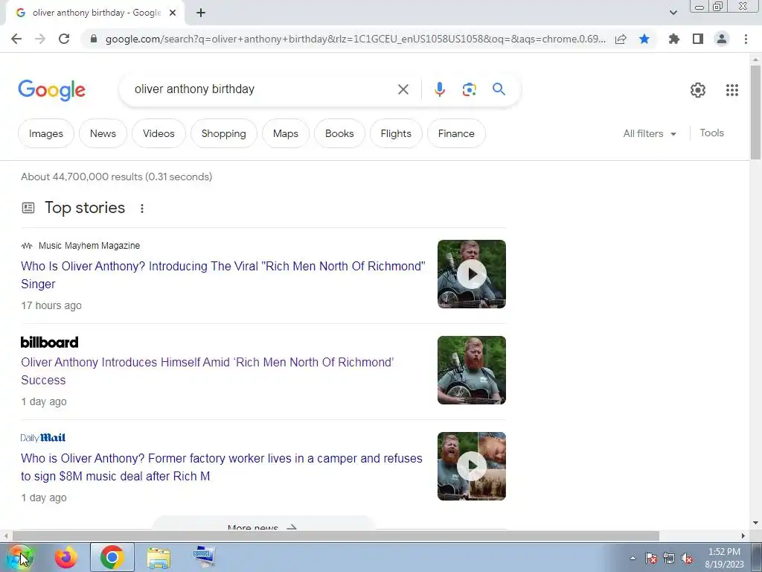The image size is (762, 572).
Task: Play Daily Mail story video thumbnail
Action: click(471, 466)
